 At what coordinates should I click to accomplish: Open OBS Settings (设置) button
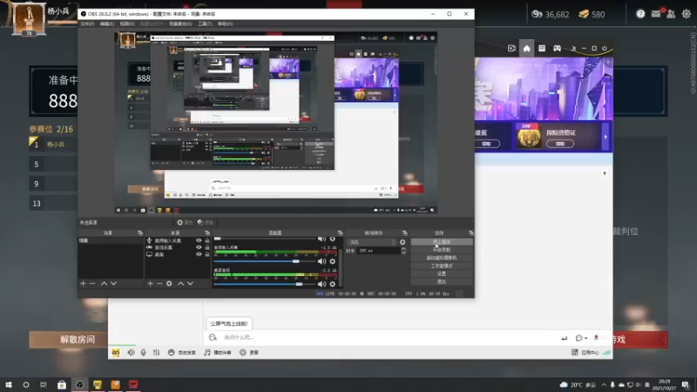point(442,274)
